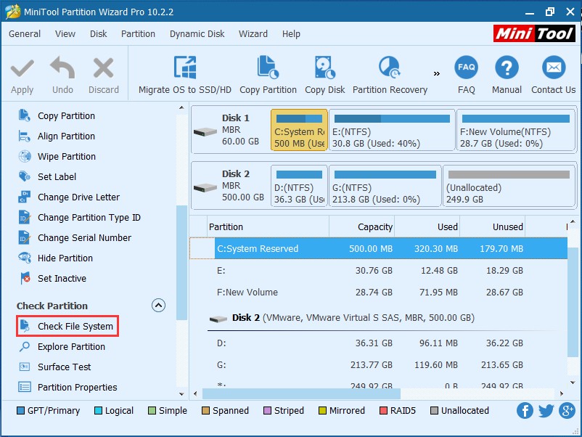Start Partition Recovery from toolbar

point(390,75)
